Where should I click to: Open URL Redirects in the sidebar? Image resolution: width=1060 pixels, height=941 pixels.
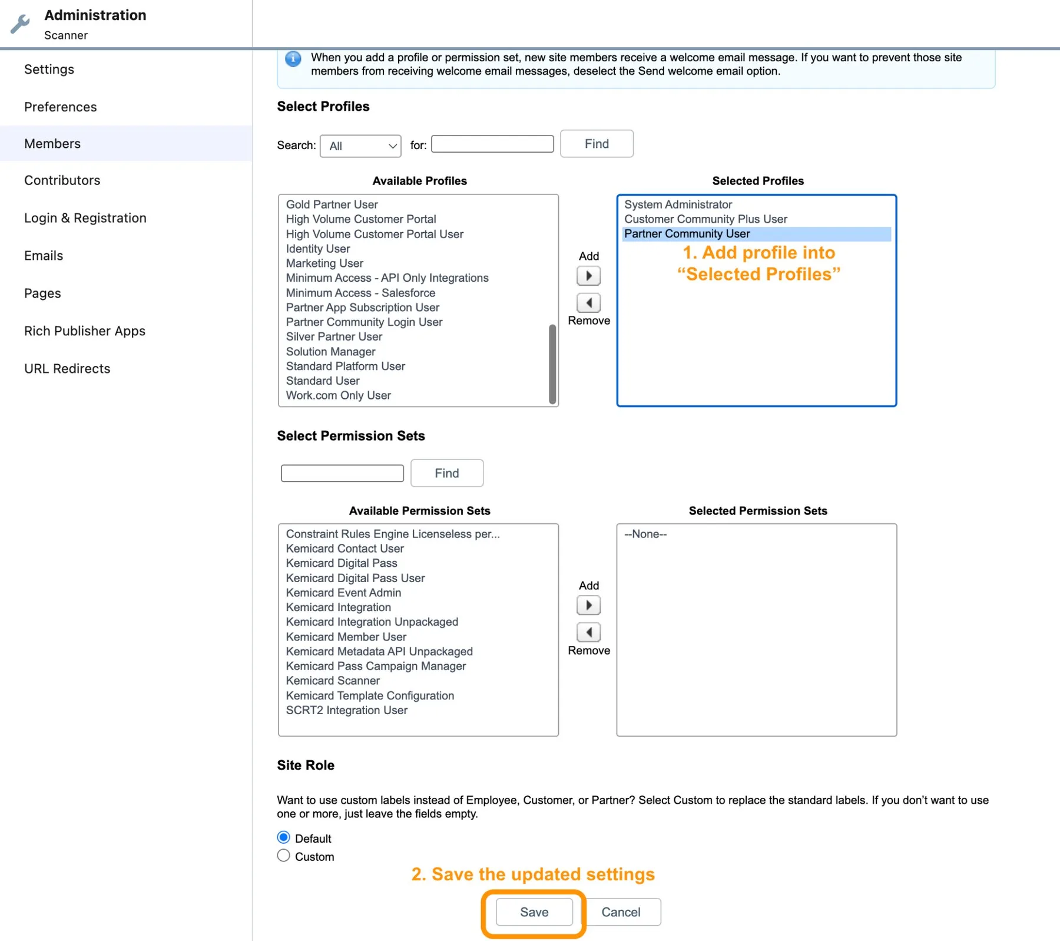67,369
